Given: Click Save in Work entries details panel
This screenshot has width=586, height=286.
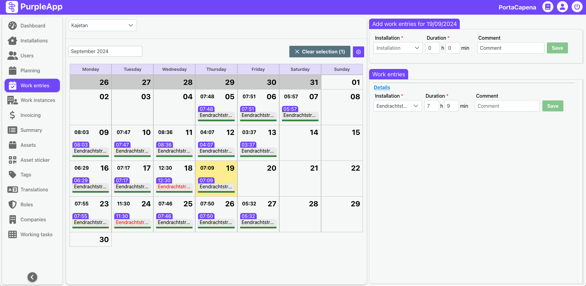Looking at the screenshot, I should tap(553, 106).
